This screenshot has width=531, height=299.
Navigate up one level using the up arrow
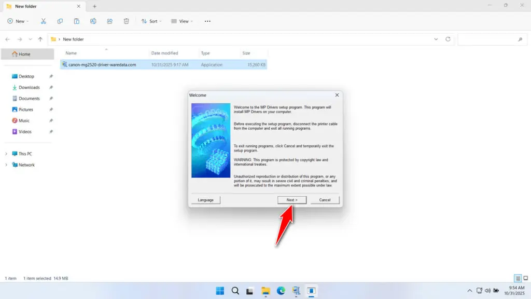point(40,39)
